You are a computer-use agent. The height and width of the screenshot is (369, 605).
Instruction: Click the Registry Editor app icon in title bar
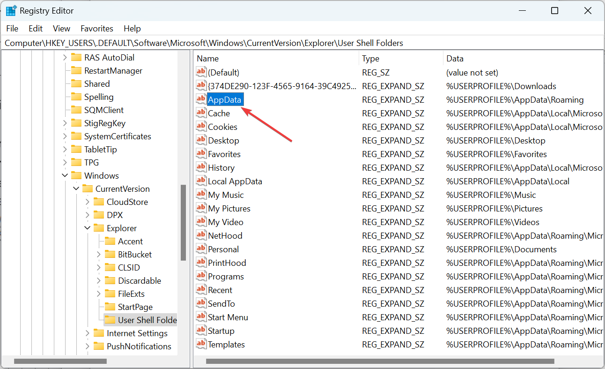(11, 10)
